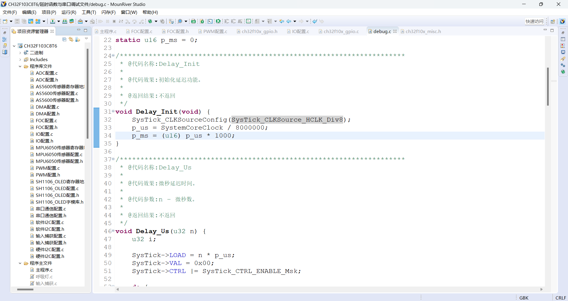Click the CRLF line ending status

(x=561, y=298)
